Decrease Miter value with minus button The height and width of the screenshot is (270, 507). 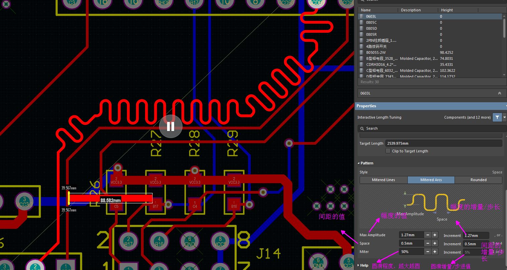pyautogui.click(x=427, y=252)
